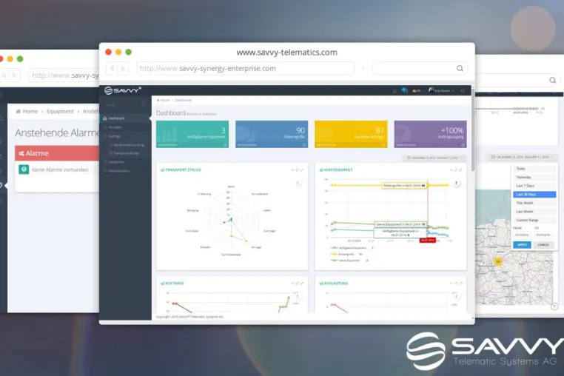The height and width of the screenshot is (376, 564).
Task: Choose Last 7 Days in the date range list
Action: pos(534,186)
